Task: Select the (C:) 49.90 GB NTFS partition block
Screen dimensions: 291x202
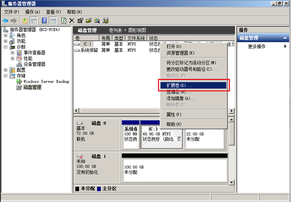Action: click(162, 137)
